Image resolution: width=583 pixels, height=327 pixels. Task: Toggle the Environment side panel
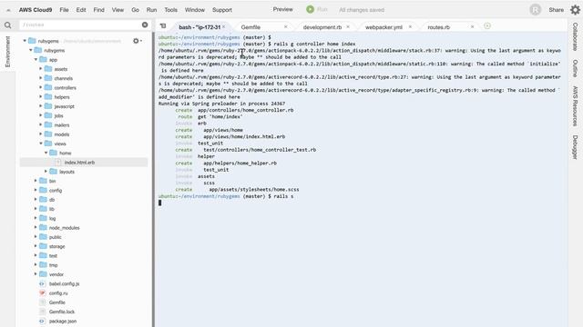pyautogui.click(x=7, y=52)
